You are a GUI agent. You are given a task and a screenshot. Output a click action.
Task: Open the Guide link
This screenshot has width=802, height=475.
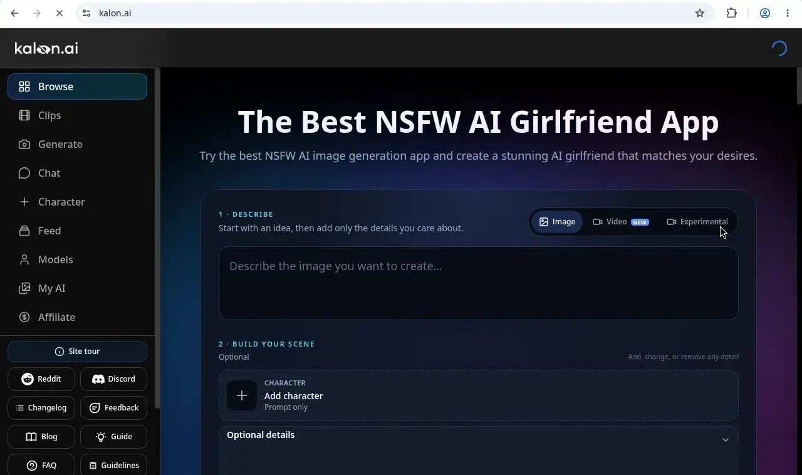(113, 437)
